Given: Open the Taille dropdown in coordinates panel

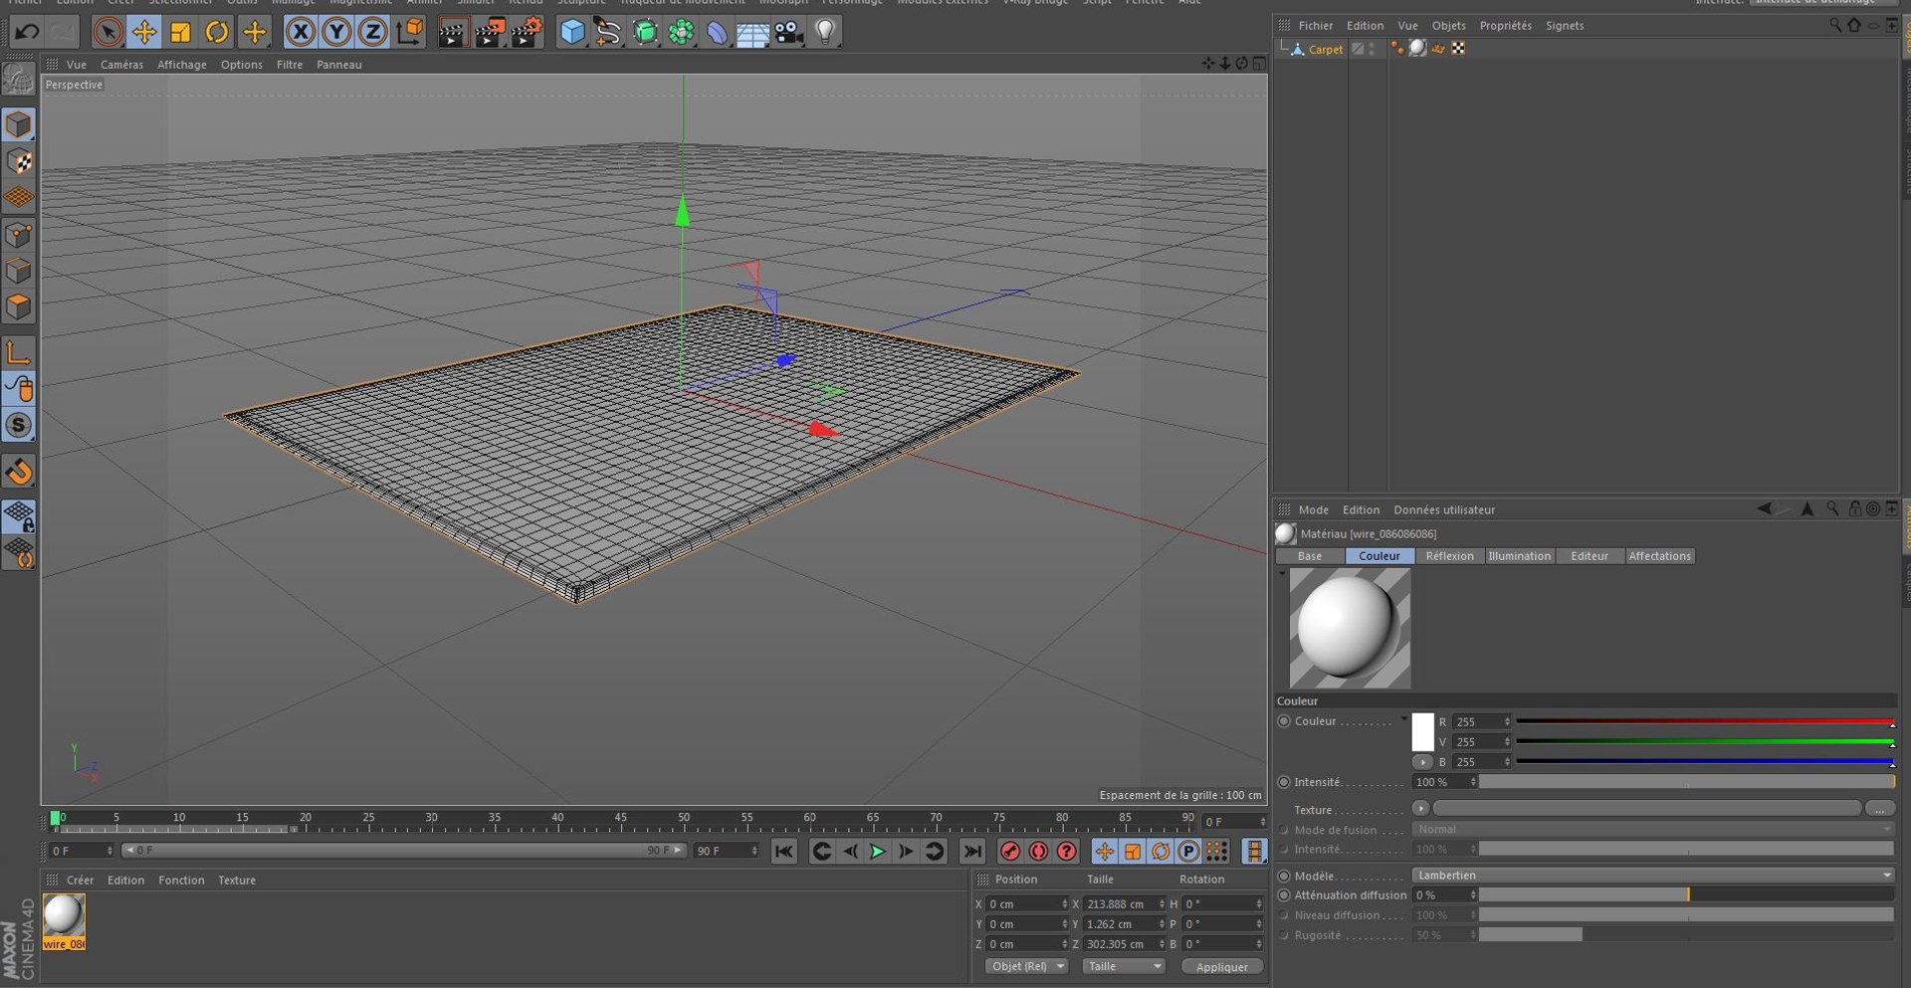Looking at the screenshot, I should (1123, 966).
